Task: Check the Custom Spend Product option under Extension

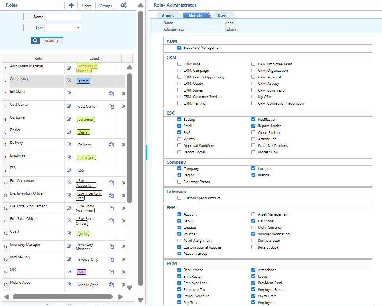Action: [x=179, y=198]
